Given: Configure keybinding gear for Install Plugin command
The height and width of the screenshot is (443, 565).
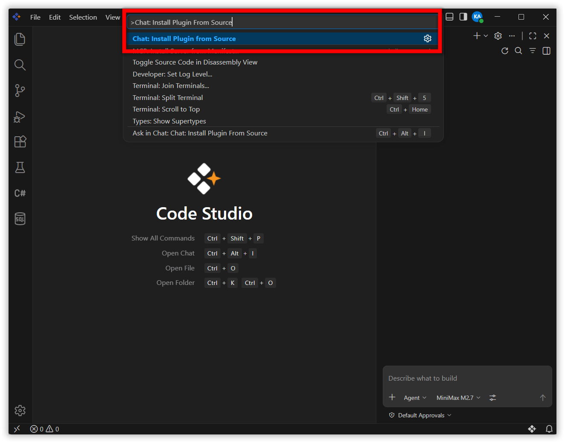Looking at the screenshot, I should [428, 38].
